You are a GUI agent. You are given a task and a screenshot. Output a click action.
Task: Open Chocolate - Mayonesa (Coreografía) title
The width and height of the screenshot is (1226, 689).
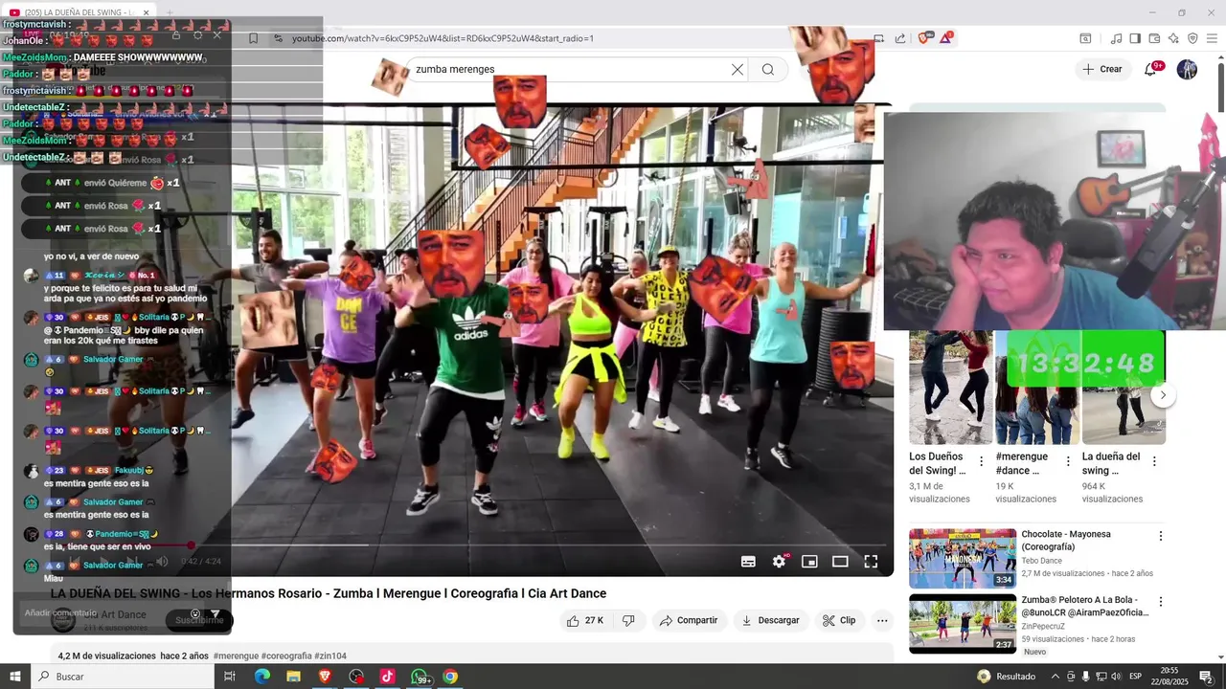[x=1066, y=541]
